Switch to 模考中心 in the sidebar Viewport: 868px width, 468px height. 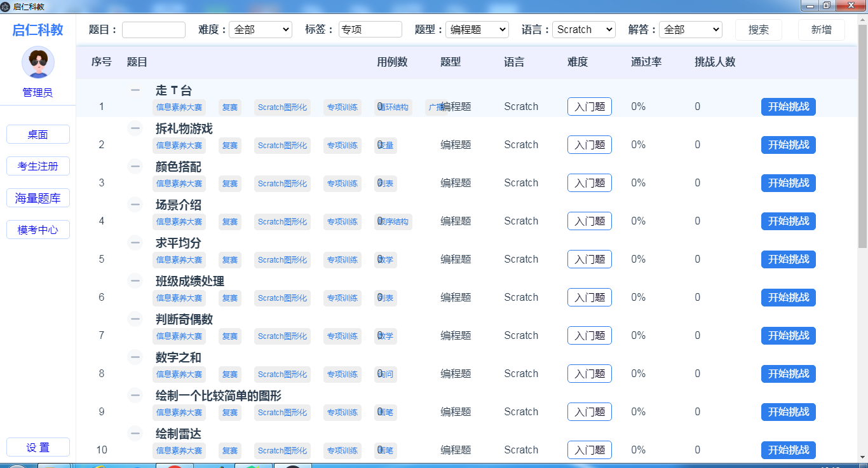coord(37,230)
